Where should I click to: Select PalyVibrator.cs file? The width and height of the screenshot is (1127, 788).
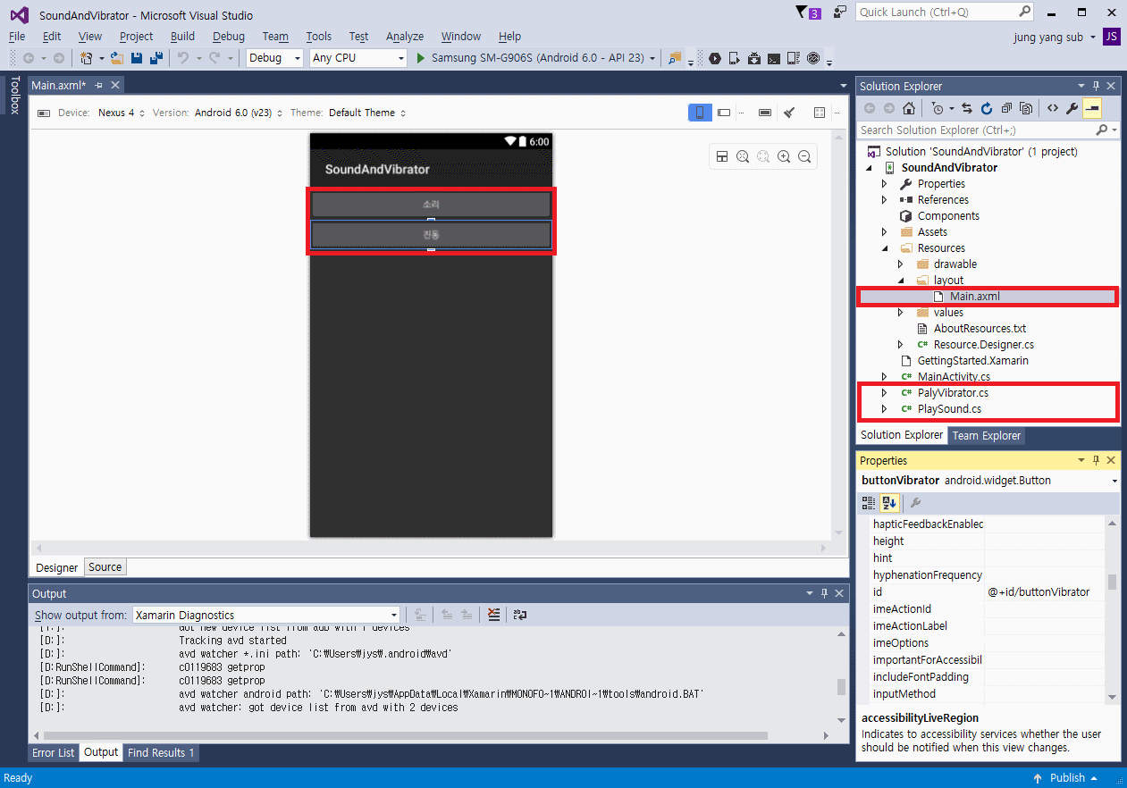(953, 393)
